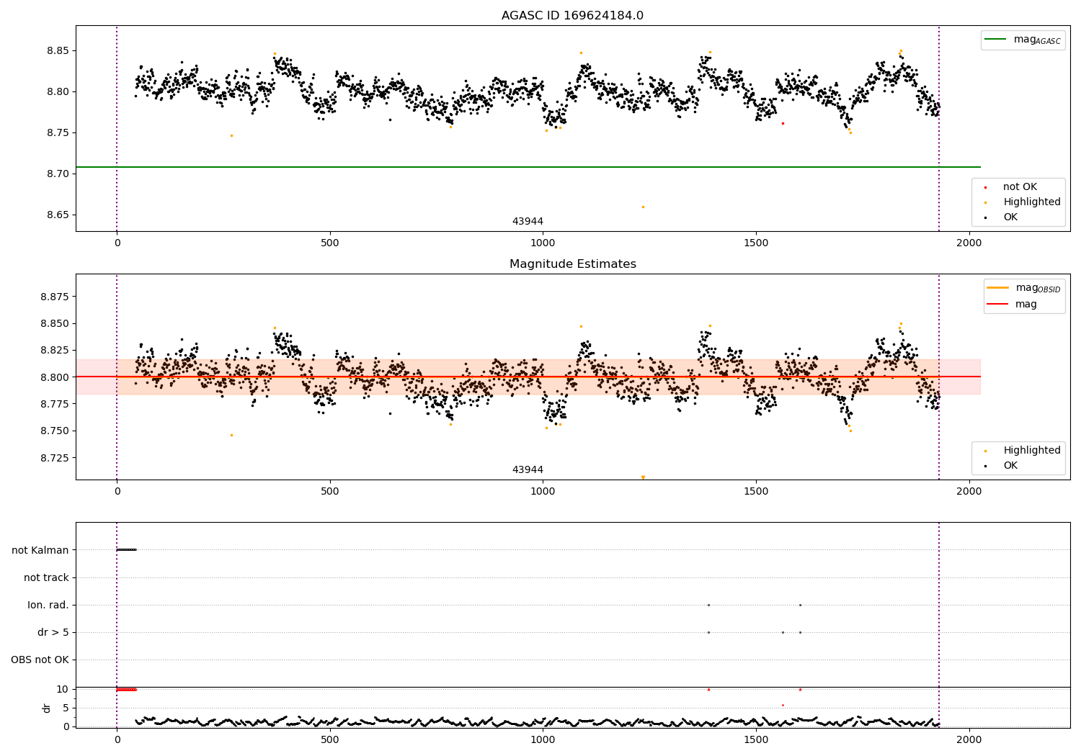1081x756 pixels.
Task: Click the 8.800 y-axis tick in middle plot
Action: point(55,377)
